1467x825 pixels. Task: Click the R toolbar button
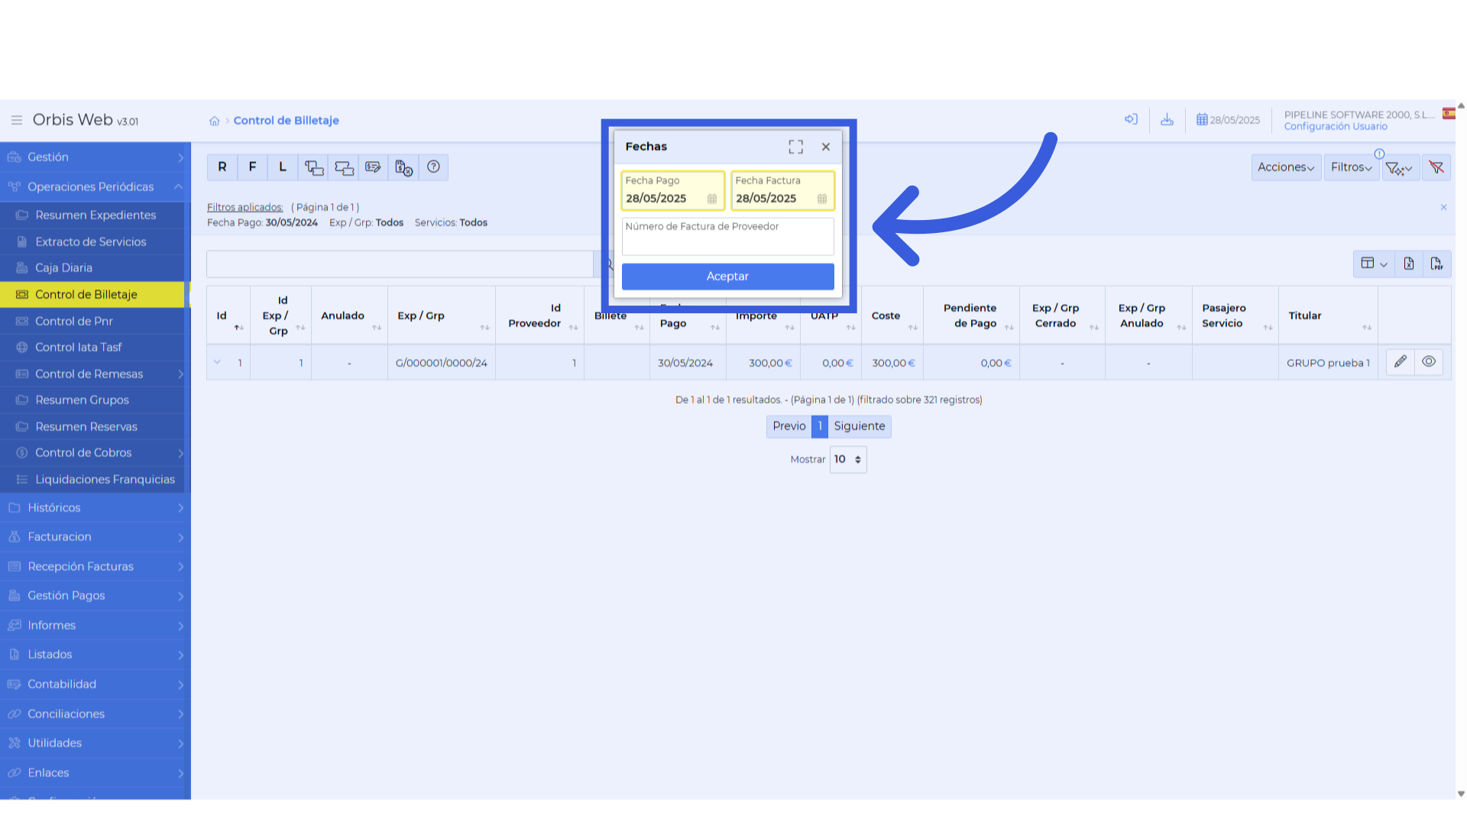pos(222,167)
